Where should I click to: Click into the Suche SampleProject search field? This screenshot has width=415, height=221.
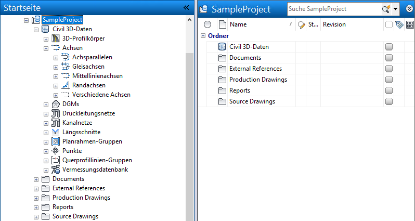click(333, 9)
